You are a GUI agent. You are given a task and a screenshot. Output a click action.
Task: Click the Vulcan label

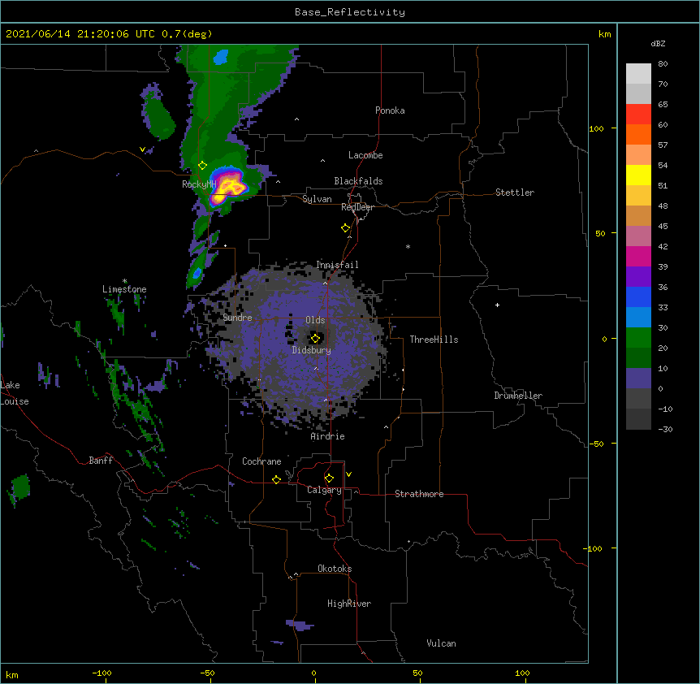(x=441, y=643)
